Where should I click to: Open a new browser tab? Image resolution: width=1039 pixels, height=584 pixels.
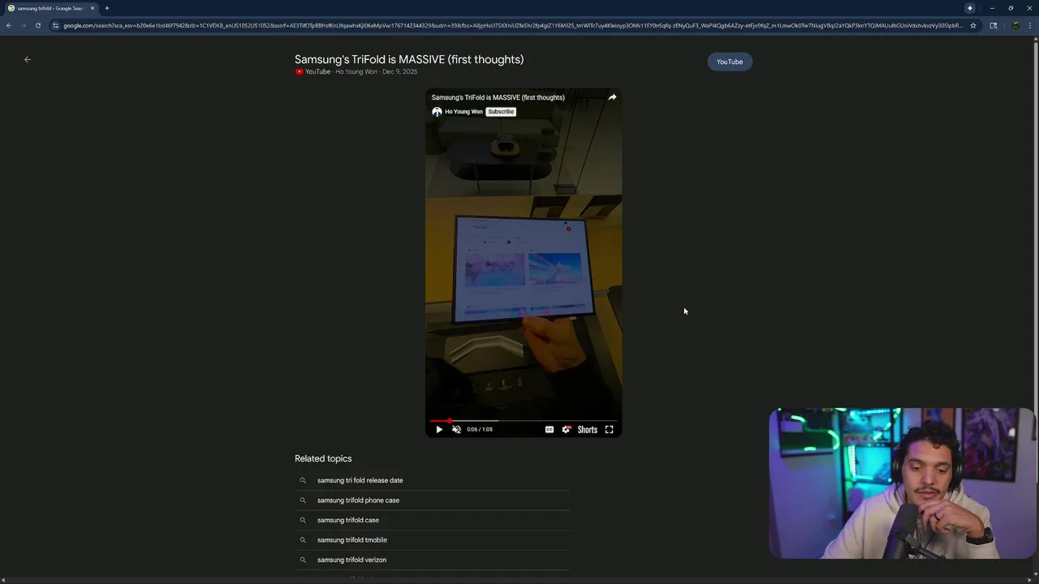pos(106,8)
